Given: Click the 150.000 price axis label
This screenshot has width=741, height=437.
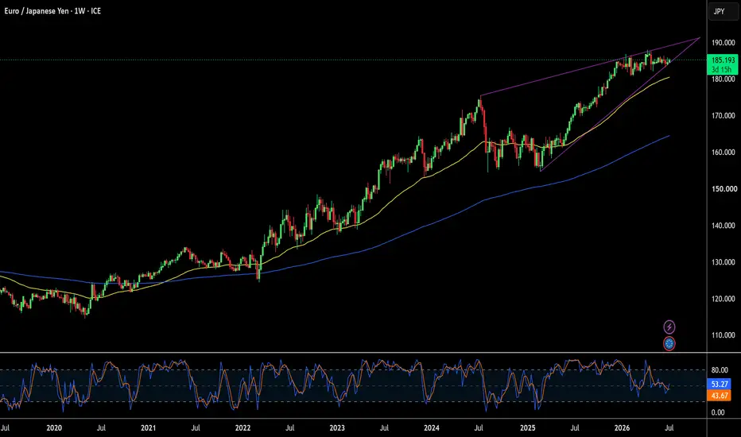Looking at the screenshot, I should pos(723,189).
